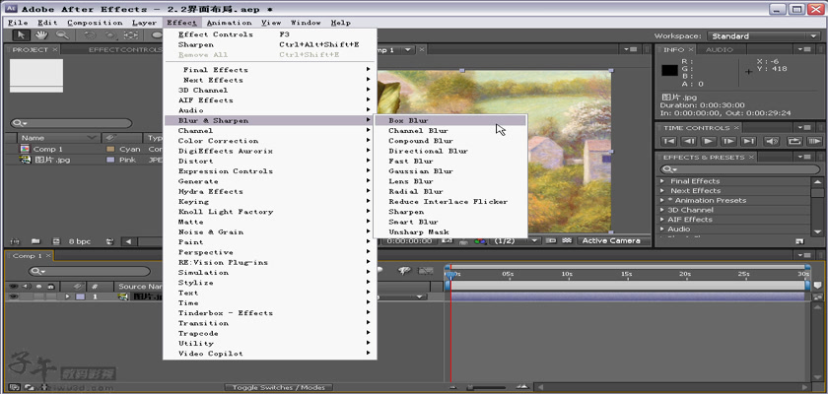This screenshot has width=828, height=394.
Task: Click the 8 bpc color depth button
Action: point(79,241)
